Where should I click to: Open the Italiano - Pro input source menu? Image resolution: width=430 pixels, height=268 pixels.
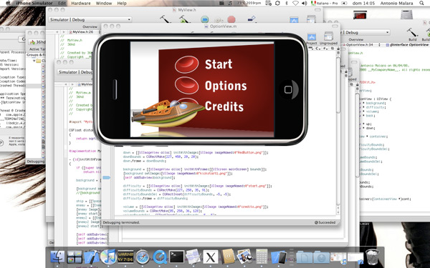(x=325, y=4)
